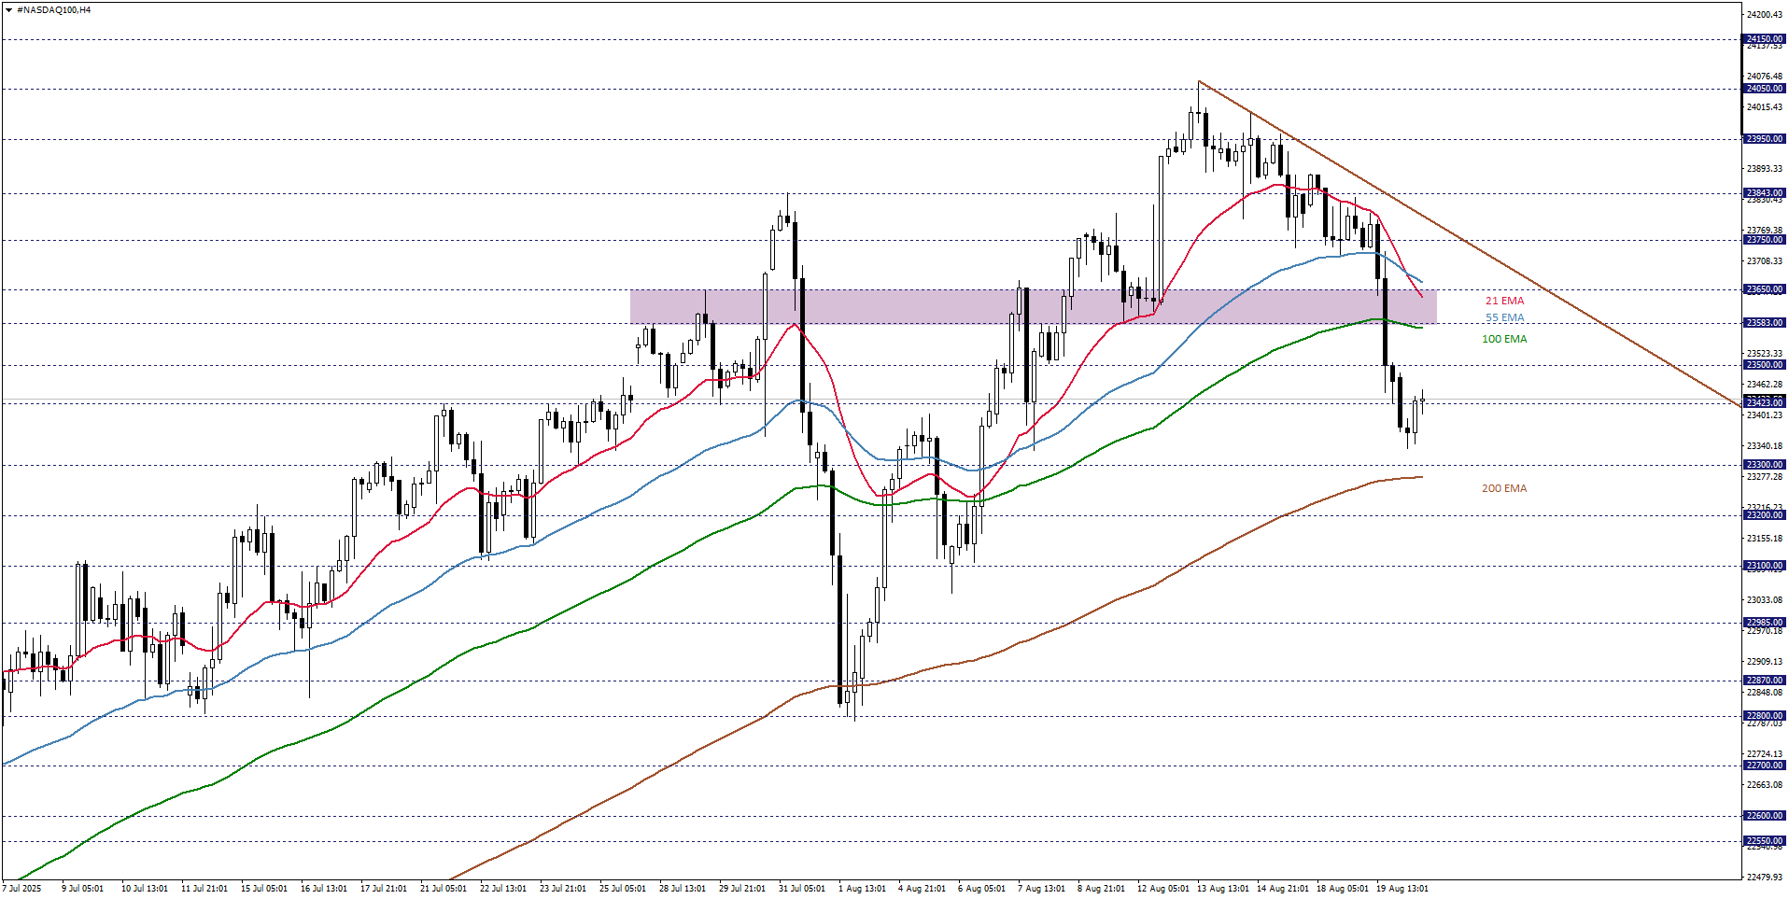The image size is (1789, 899).
Task: Click the 29 Jul 21:01 time label
Action: click(741, 889)
